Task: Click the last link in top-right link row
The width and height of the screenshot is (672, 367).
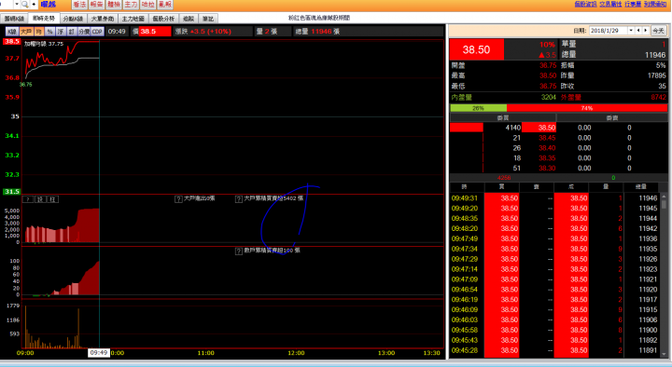Action: (x=655, y=4)
